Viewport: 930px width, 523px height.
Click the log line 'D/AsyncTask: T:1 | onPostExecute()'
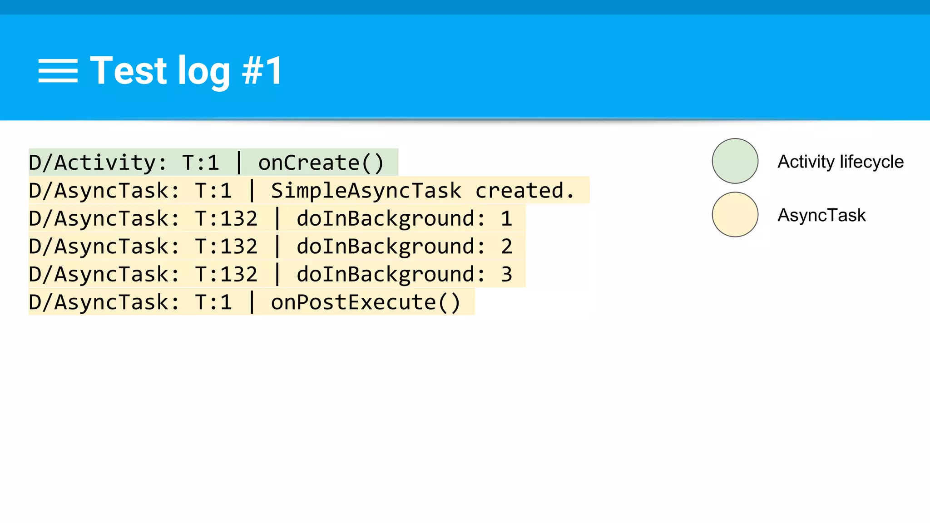click(252, 302)
